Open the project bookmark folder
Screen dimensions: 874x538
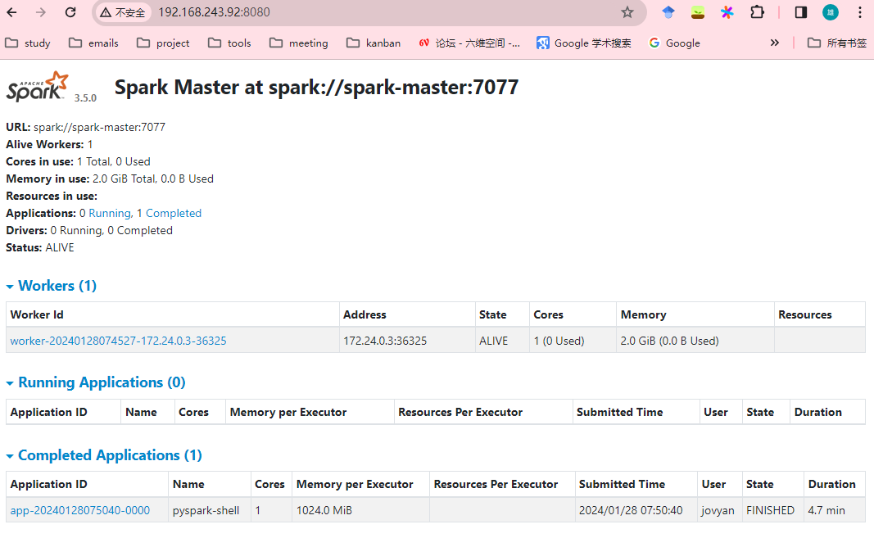[163, 43]
